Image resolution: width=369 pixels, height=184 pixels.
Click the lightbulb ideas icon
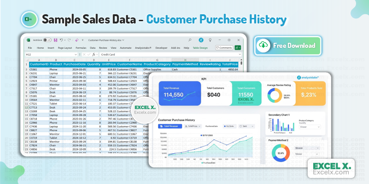pos(210,40)
